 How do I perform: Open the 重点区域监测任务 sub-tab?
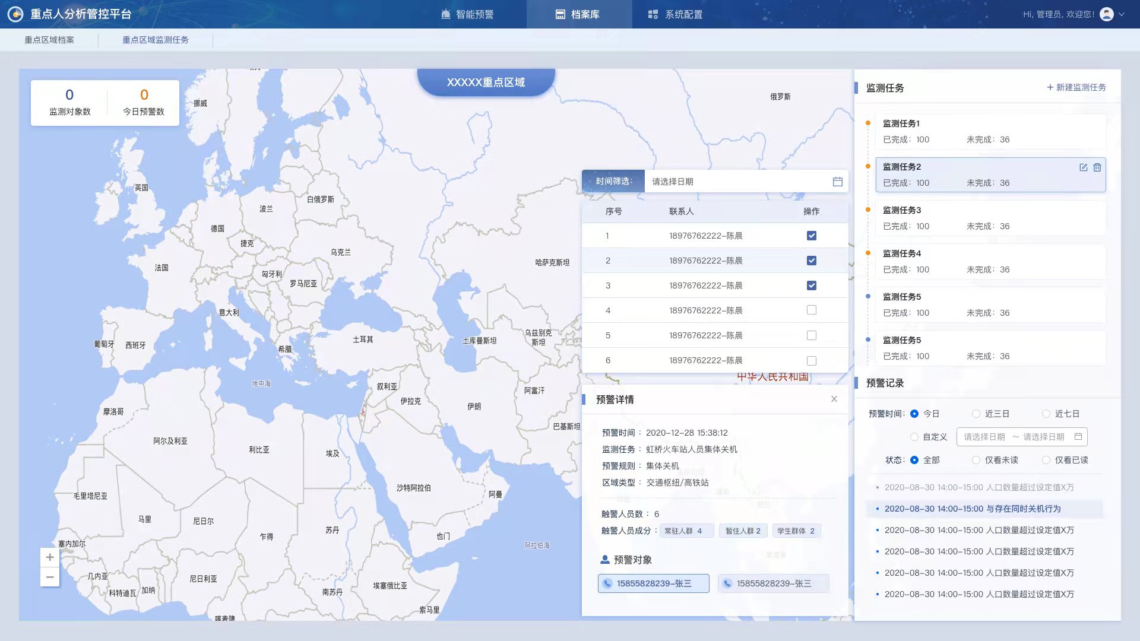[156, 40]
